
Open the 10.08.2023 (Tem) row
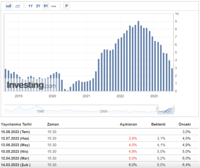tap(100, 132)
